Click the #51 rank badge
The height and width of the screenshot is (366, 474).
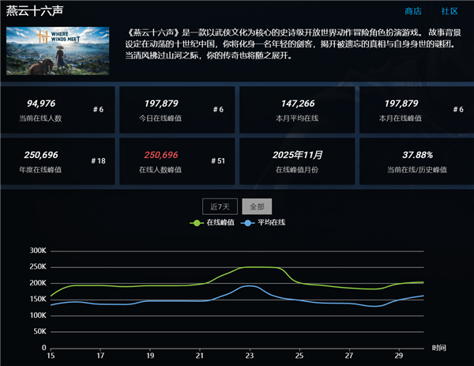[x=218, y=160]
